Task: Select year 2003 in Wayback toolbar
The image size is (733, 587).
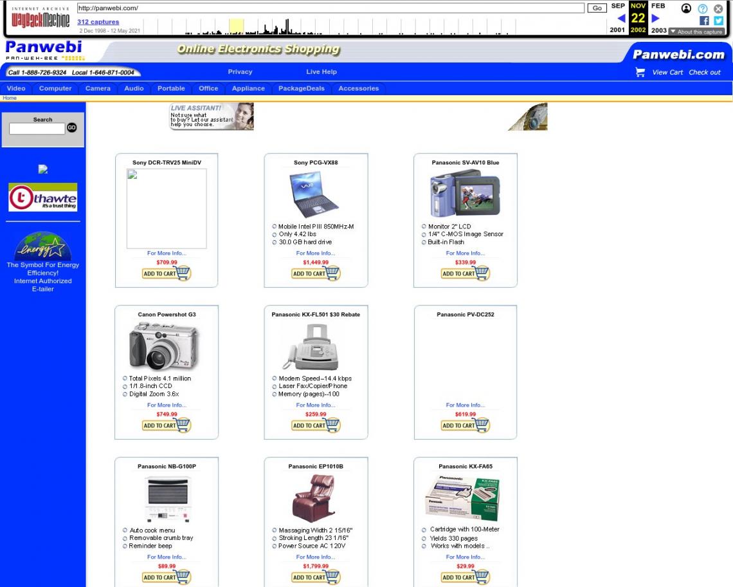Action: tap(658, 30)
